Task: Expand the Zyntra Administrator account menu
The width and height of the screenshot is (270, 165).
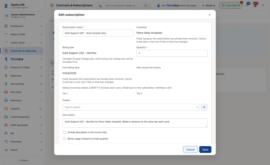Action: [x=22, y=16]
